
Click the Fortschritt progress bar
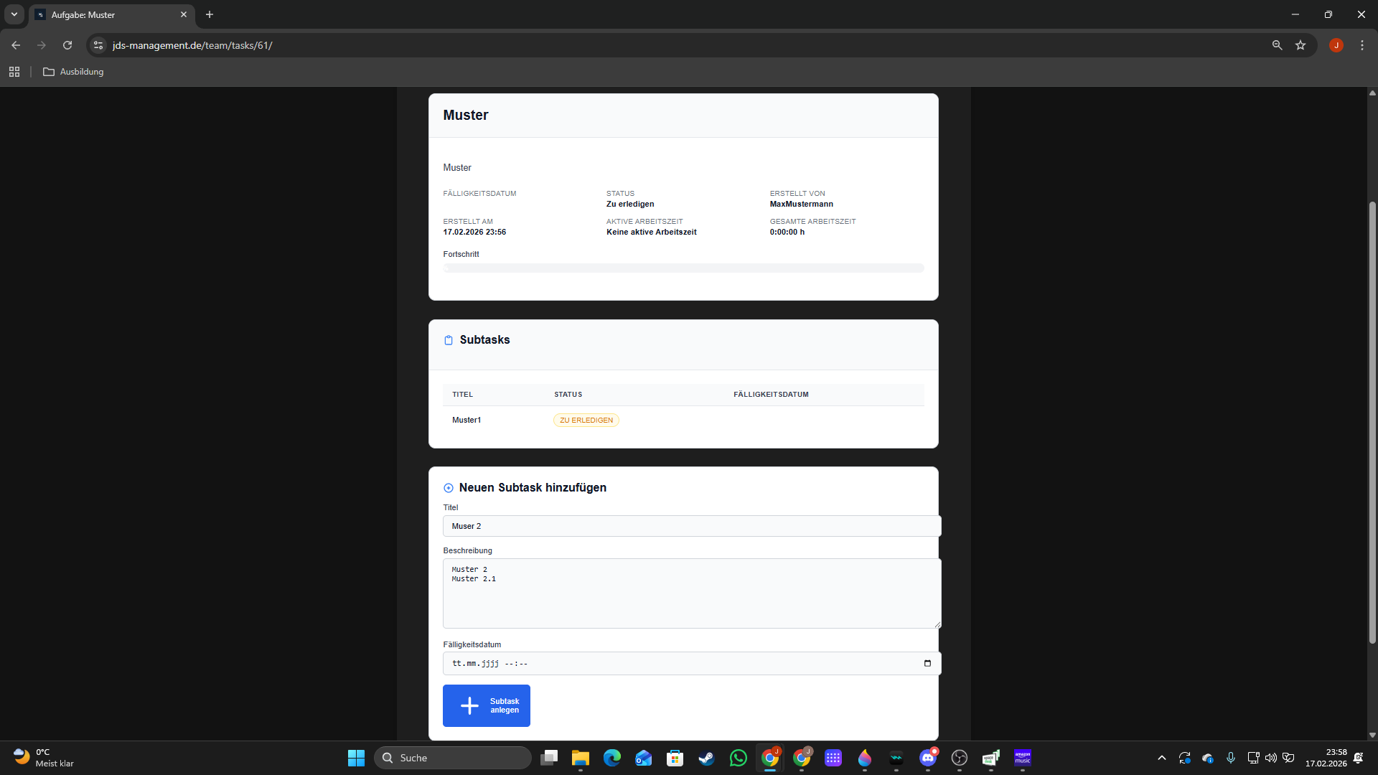[x=683, y=268]
